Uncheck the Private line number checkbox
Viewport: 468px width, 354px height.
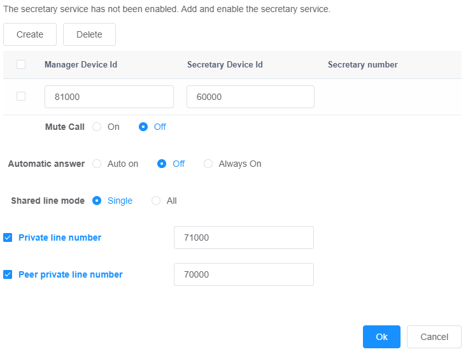click(x=8, y=237)
